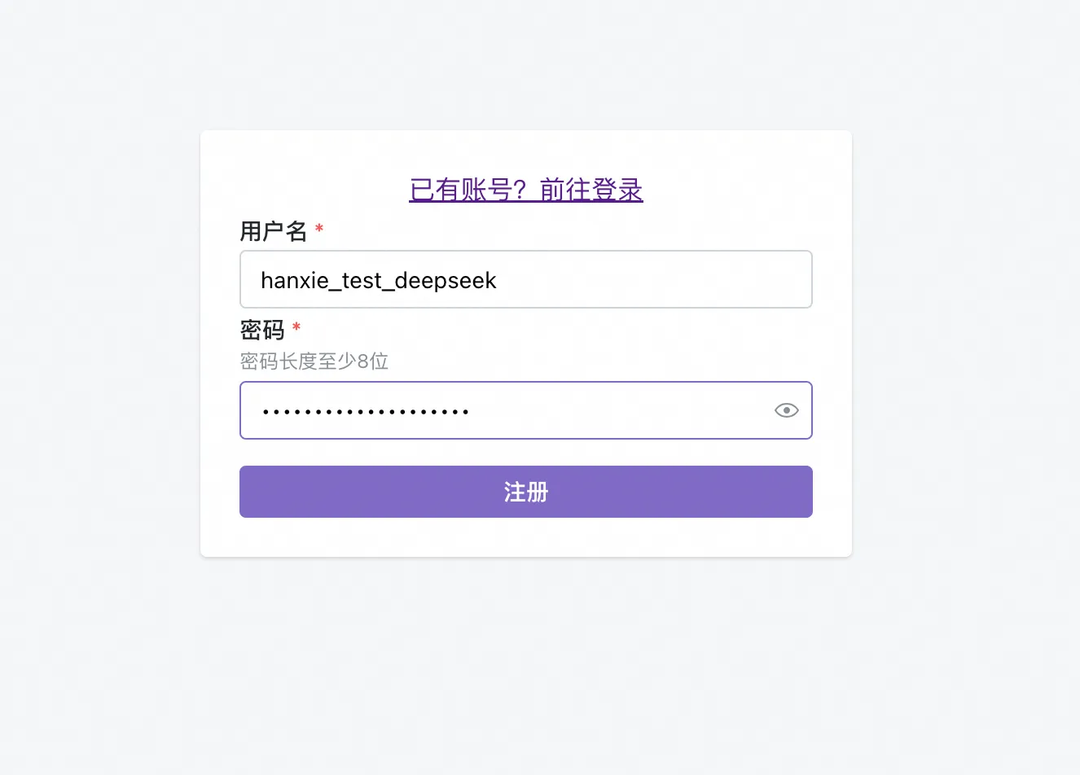Screen dimensions: 1080x775
Task: Open the 已有账号？前往登录 link
Action: (x=526, y=190)
